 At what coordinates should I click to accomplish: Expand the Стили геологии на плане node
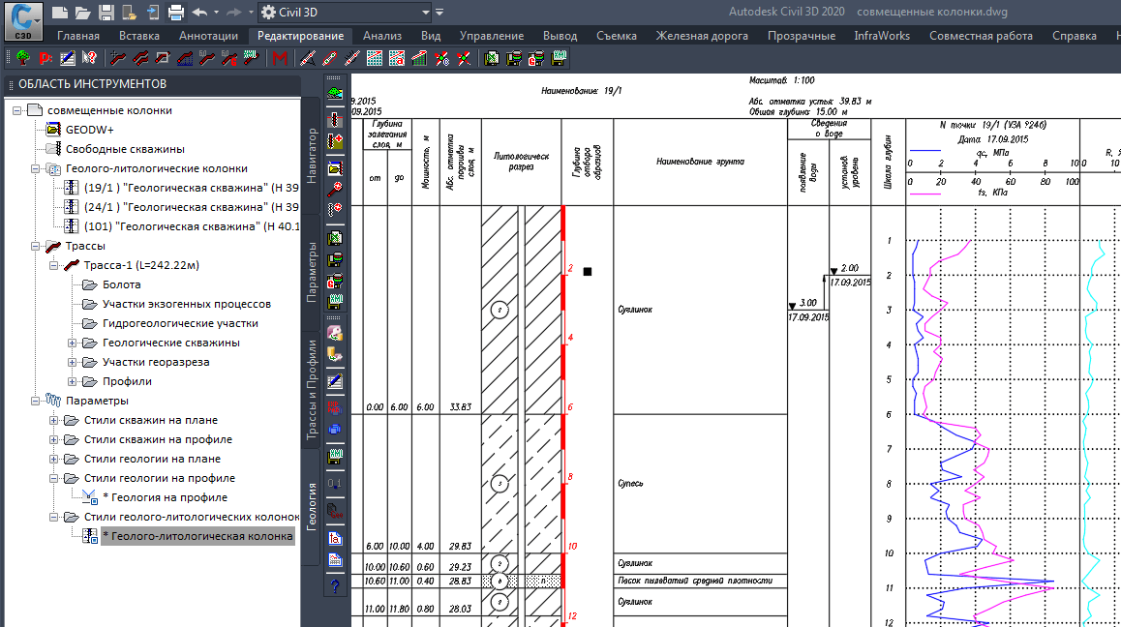(x=53, y=459)
